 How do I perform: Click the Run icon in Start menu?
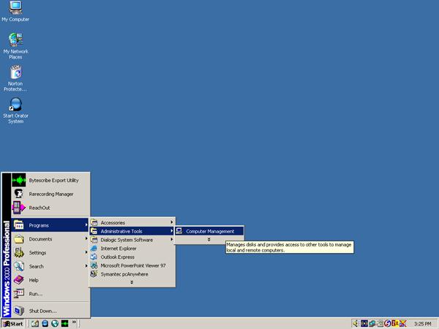[19, 294]
